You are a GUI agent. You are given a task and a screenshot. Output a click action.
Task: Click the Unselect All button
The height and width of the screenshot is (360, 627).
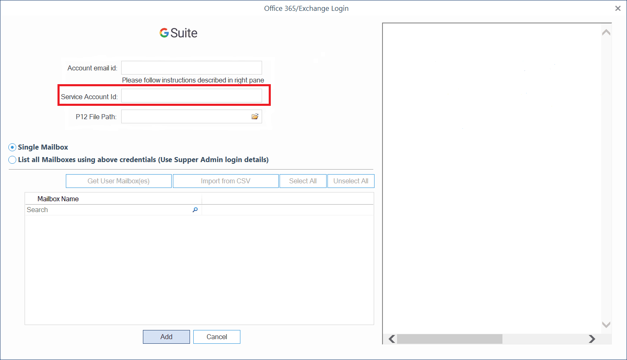(x=351, y=181)
